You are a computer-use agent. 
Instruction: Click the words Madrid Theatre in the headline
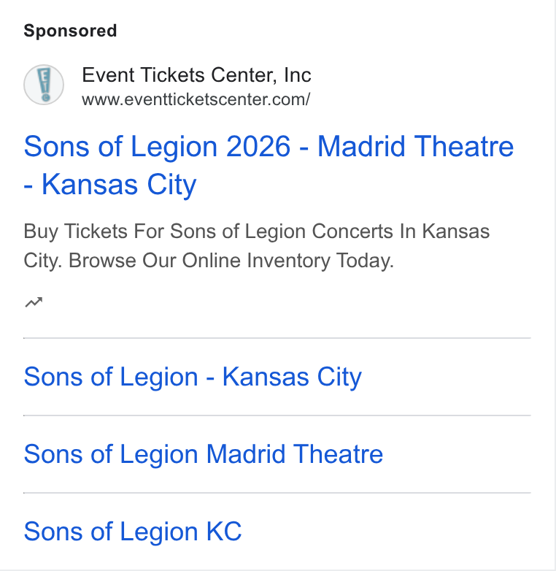click(x=416, y=146)
